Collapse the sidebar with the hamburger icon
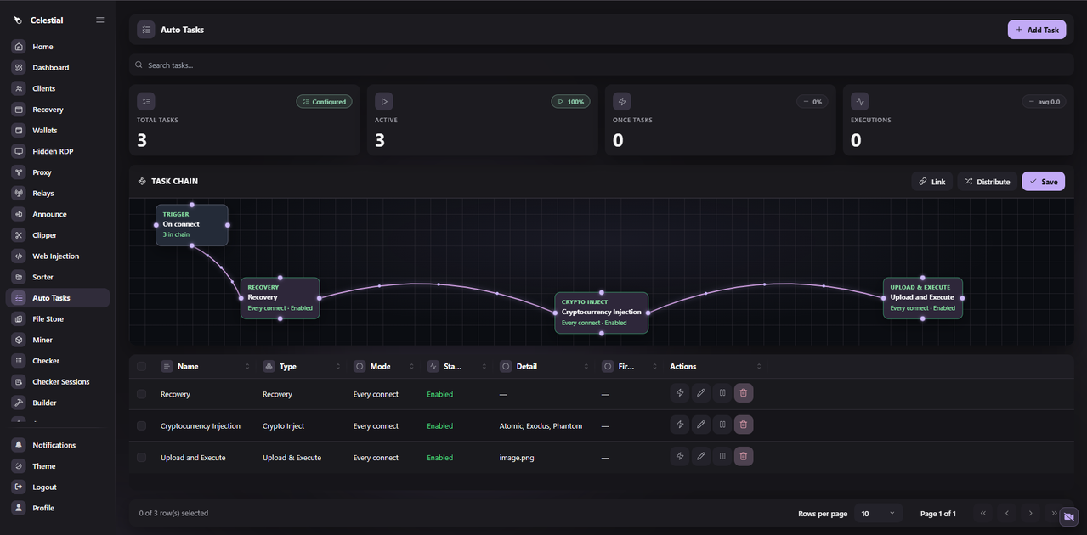This screenshot has width=1087, height=535. (x=100, y=20)
